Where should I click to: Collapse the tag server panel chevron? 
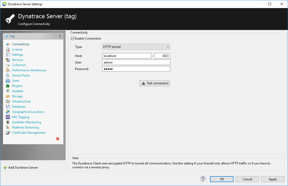coord(60,36)
